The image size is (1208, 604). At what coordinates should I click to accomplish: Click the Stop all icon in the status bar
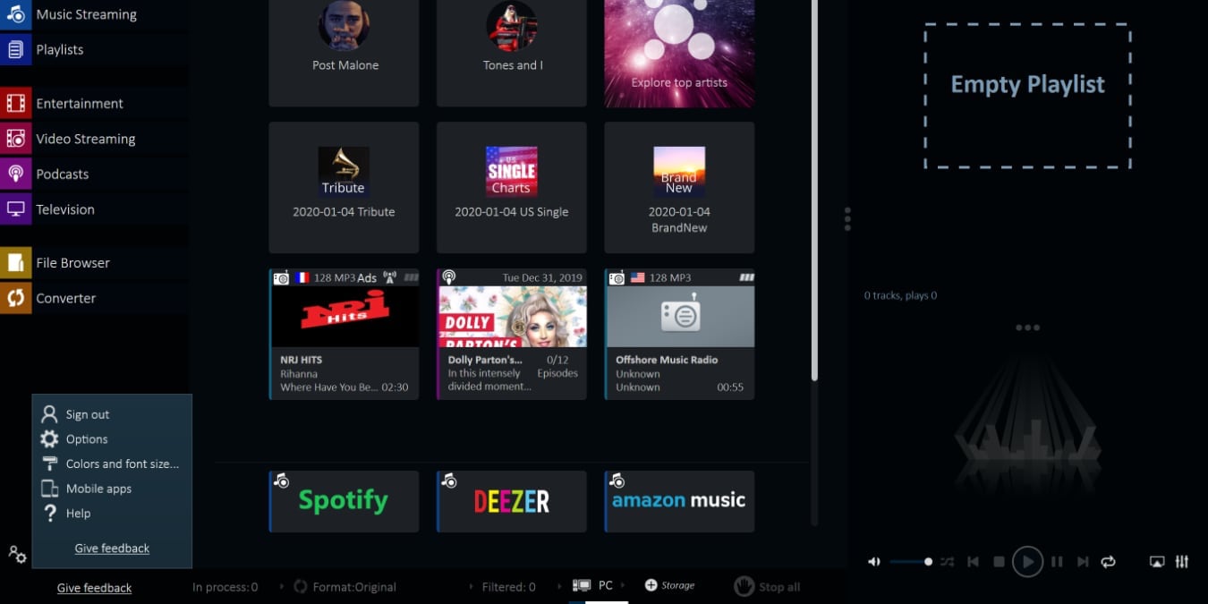tap(744, 586)
